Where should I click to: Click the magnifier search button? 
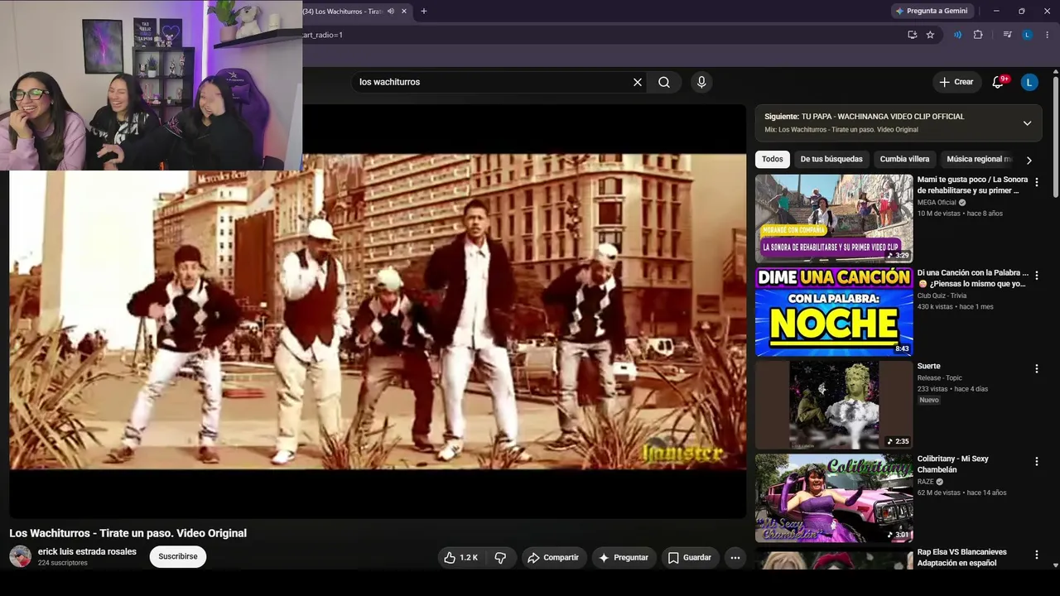tap(664, 82)
